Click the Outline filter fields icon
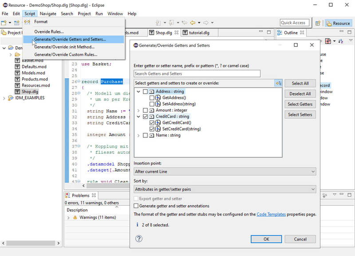Image resolution: width=355 pixels, height=256 pixels. click(328, 41)
